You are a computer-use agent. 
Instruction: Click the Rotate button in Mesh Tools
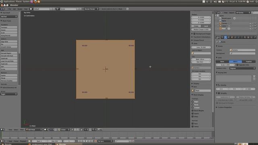pos(9,30)
